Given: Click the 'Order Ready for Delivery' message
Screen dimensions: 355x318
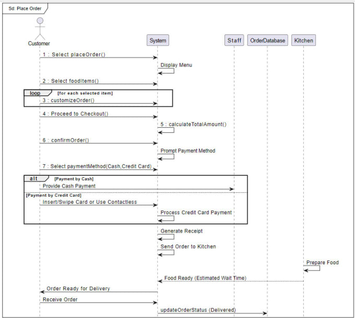Looking at the screenshot, I should click(x=78, y=289).
